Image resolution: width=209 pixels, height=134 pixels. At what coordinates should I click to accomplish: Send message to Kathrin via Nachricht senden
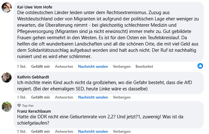93,97
